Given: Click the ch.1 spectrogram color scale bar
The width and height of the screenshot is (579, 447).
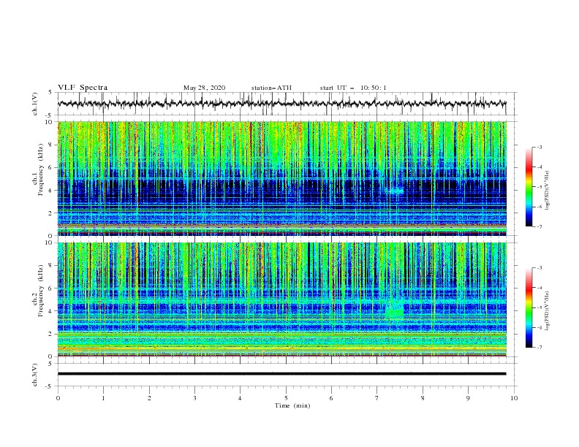Looking at the screenshot, I should click(x=529, y=187).
